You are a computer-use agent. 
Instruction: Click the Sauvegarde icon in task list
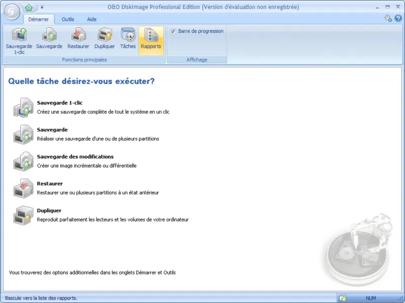tap(23, 134)
